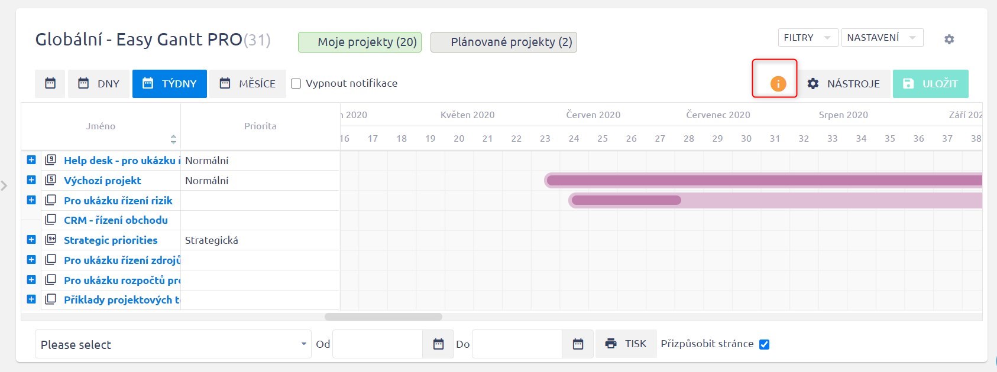Open the date picker calendar button beside DNY
The image size is (997, 372).
click(50, 83)
